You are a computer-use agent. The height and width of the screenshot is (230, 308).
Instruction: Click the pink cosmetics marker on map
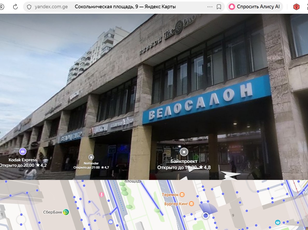[x=101, y=195]
